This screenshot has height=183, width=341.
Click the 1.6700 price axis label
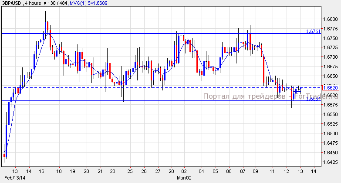[x=331, y=57]
